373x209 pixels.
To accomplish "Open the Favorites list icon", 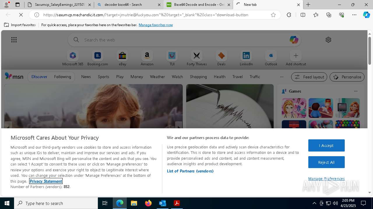I will 316,15.
